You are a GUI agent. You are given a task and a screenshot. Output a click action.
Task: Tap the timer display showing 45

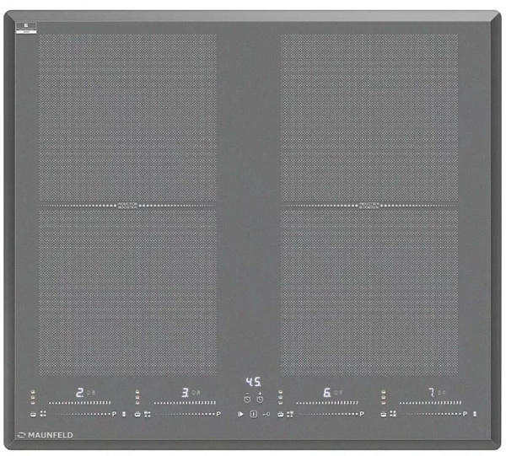tap(253, 381)
